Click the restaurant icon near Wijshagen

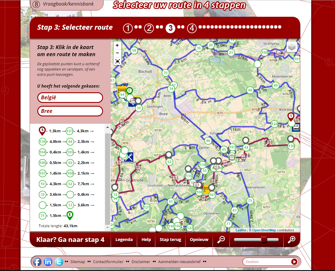coord(129,157)
